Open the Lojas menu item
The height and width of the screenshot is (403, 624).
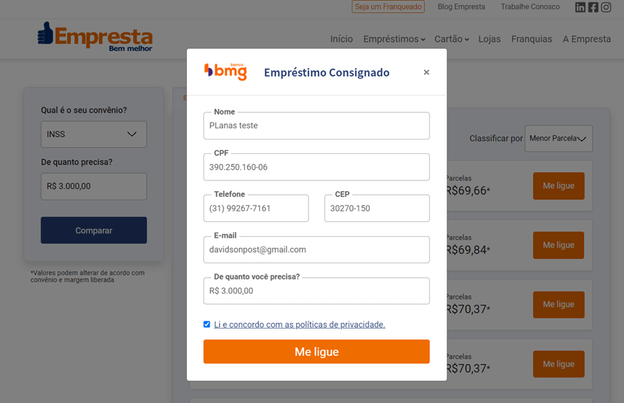pos(489,39)
